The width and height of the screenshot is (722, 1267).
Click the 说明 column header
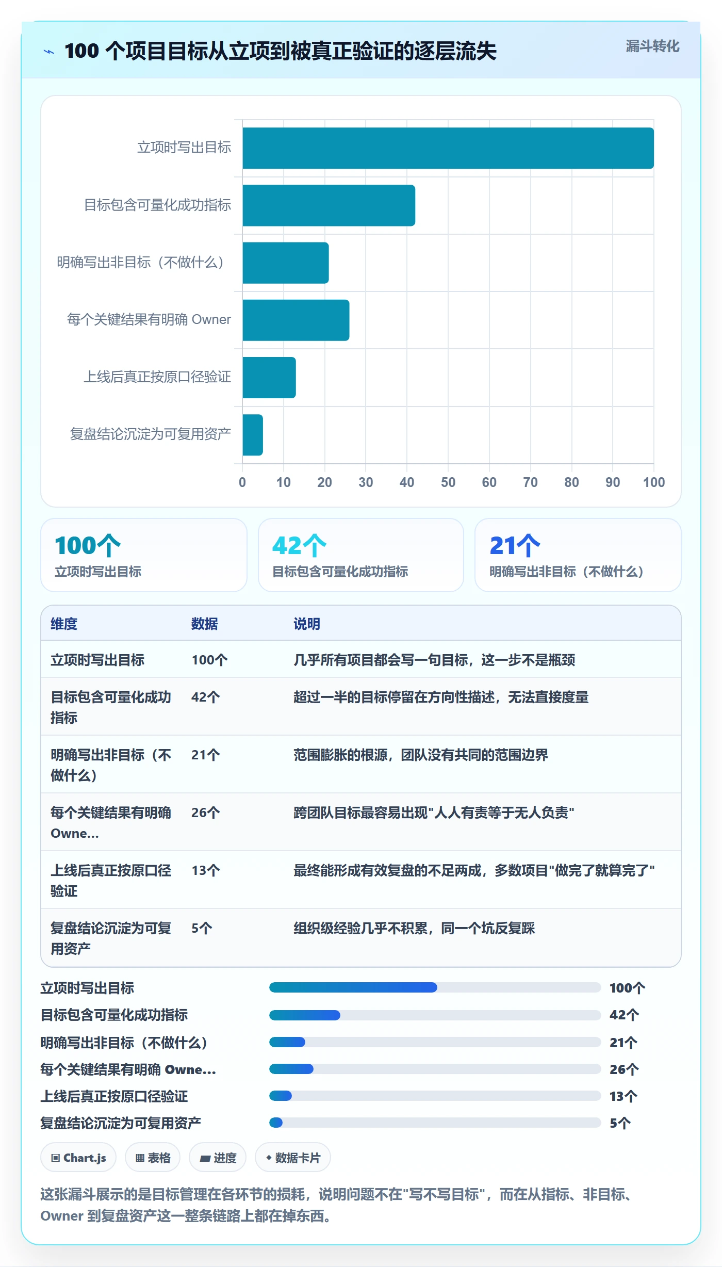tap(307, 624)
